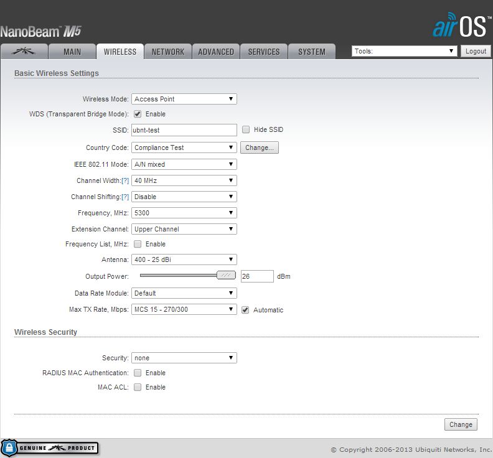Viewport: 493px width, 458px height.
Task: Enable the Hide SSID checkbox
Action: [x=246, y=129]
